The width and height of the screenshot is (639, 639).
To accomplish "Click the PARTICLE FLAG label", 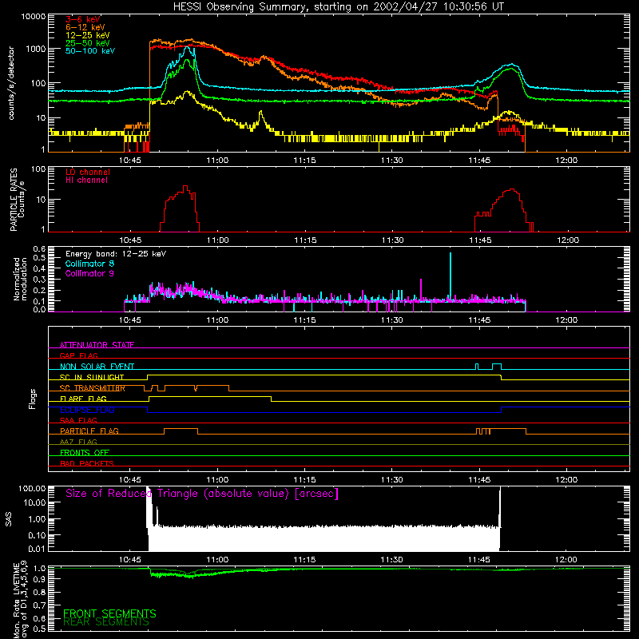I will pyautogui.click(x=89, y=431).
